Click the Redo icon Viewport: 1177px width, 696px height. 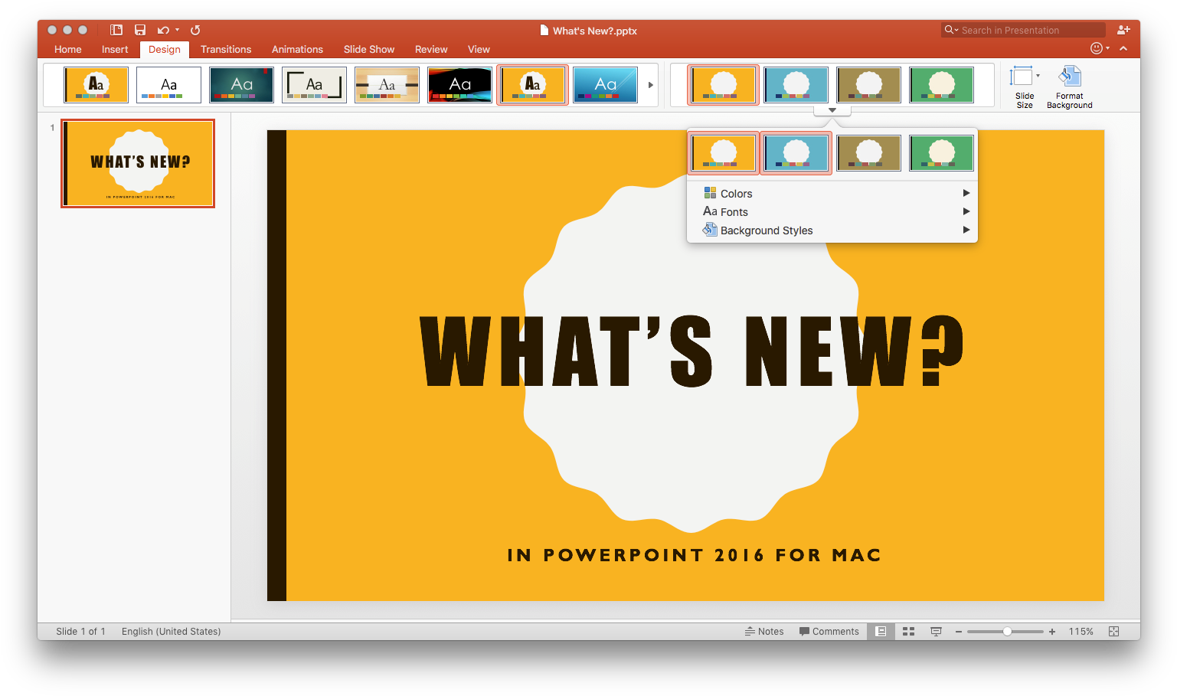tap(194, 30)
